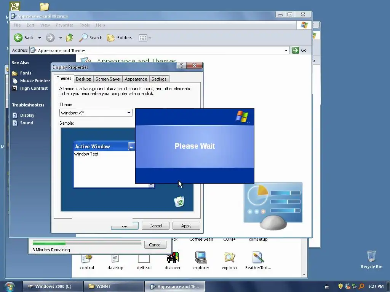Screen dimensions: 390x292
Task: Select the Themes tab
Action: tap(64, 78)
